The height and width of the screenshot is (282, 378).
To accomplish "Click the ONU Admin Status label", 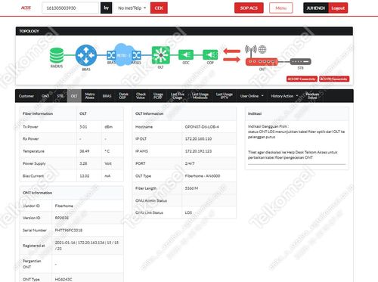I will pos(151,200).
